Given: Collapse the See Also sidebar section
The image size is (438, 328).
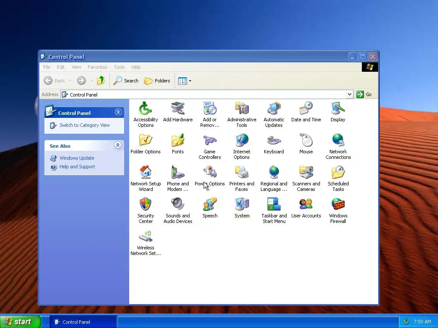Looking at the screenshot, I should click(118, 145).
